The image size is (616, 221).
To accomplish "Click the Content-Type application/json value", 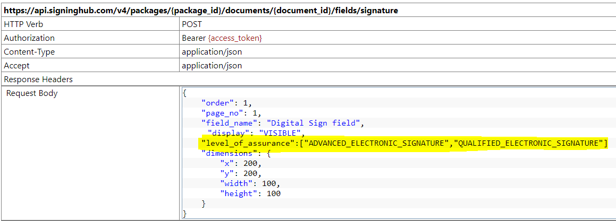I will coord(212,52).
